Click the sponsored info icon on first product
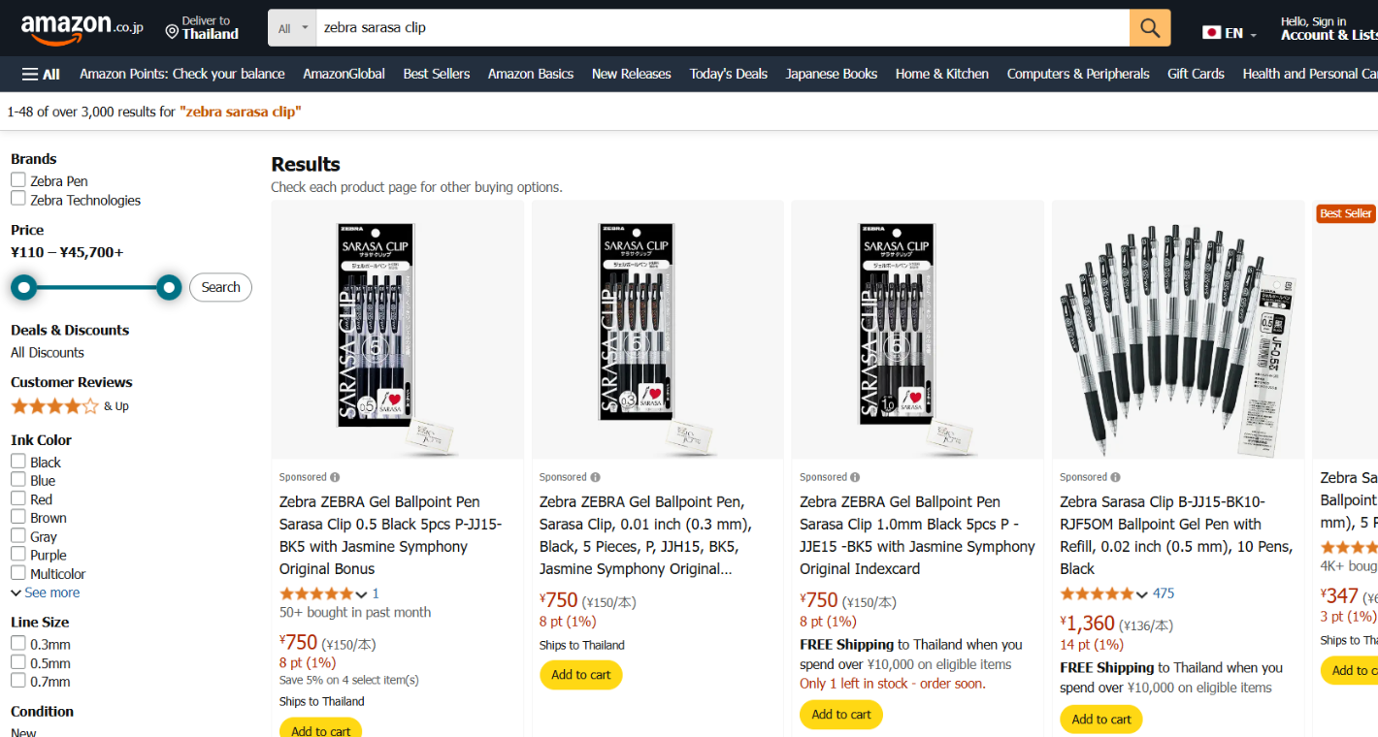 (335, 477)
